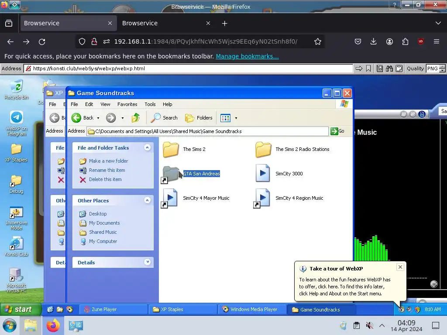Open the File menu in Game Soundtracks
The height and width of the screenshot is (335, 447).
click(74, 104)
